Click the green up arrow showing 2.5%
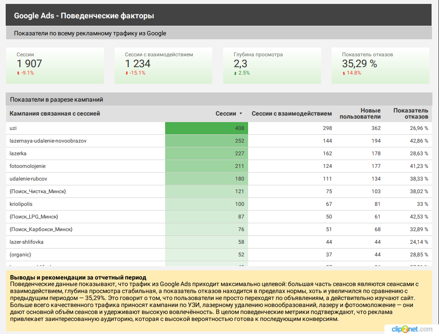 tap(235, 73)
